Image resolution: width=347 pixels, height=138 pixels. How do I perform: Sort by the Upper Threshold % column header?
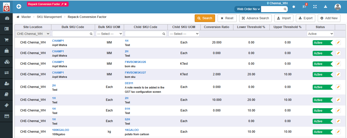(x=288, y=27)
